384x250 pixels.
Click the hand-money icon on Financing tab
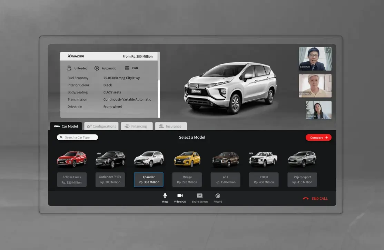[x=127, y=126]
